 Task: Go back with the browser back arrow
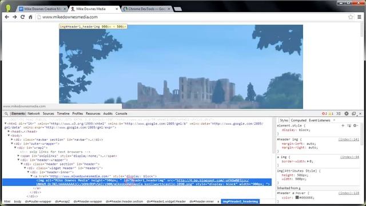(7, 17)
